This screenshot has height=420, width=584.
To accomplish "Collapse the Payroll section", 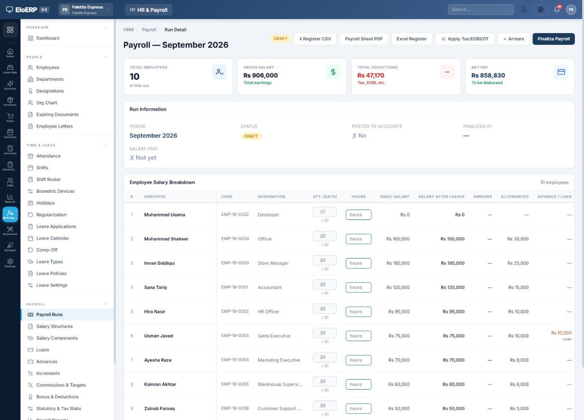I will click(106, 304).
